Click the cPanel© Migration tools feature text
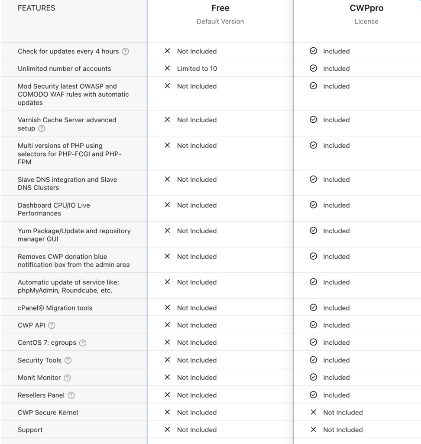 [x=55, y=308]
